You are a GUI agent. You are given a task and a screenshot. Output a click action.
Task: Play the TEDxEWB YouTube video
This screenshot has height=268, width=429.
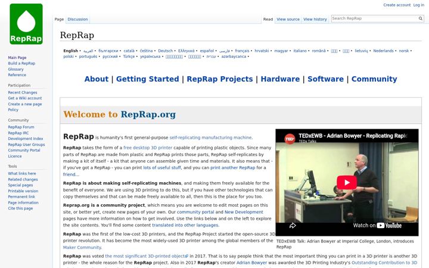347,182
